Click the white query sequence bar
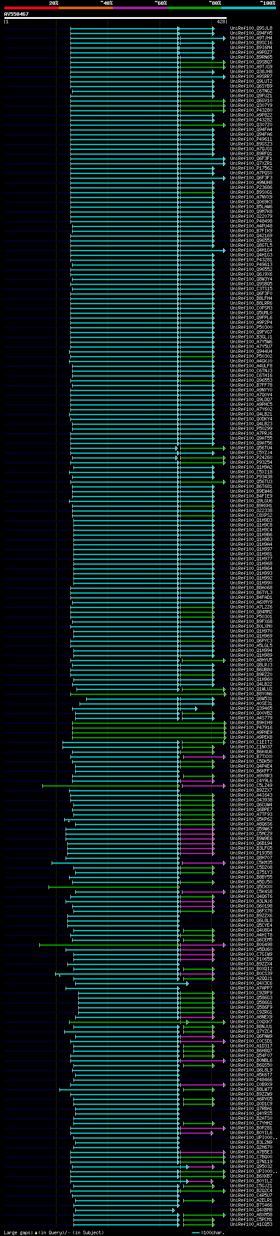Screen dimensions: 280x1236 click(115, 18)
